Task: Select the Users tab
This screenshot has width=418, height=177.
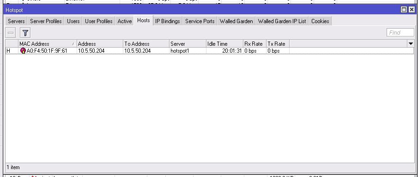Action: 73,21
